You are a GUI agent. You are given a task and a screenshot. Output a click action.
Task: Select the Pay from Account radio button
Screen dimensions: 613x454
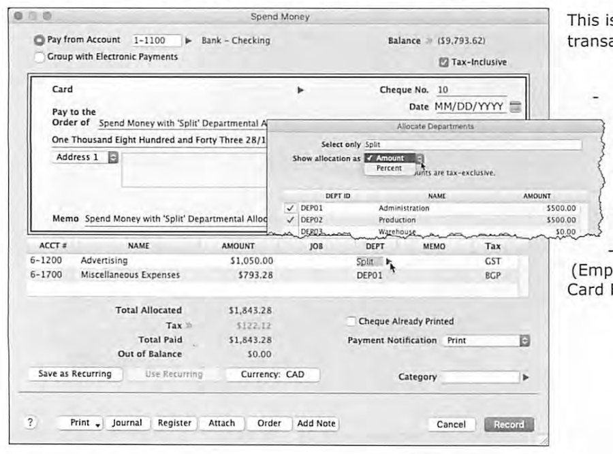click(39, 40)
